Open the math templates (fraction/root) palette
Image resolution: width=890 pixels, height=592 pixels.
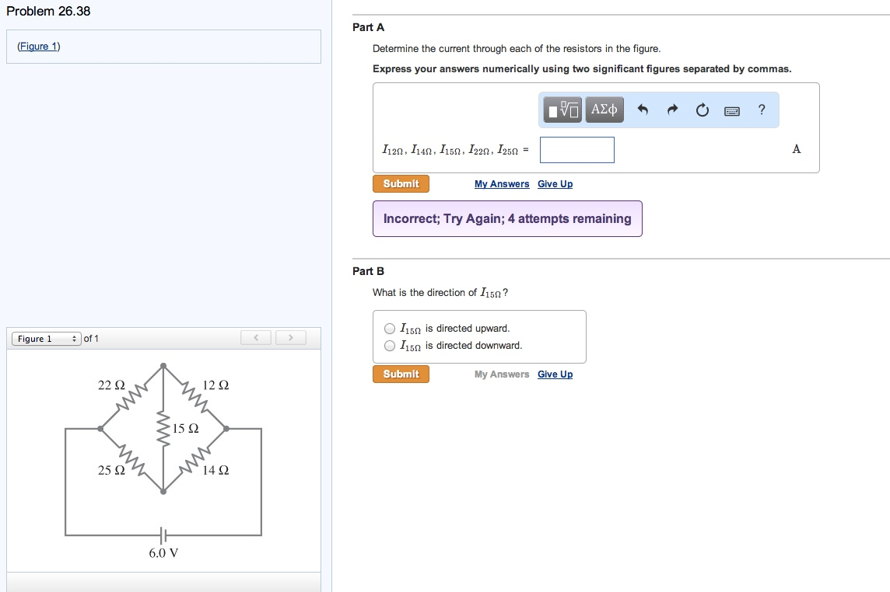pos(563,110)
